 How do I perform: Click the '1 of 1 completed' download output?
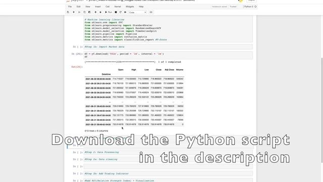[170, 62]
